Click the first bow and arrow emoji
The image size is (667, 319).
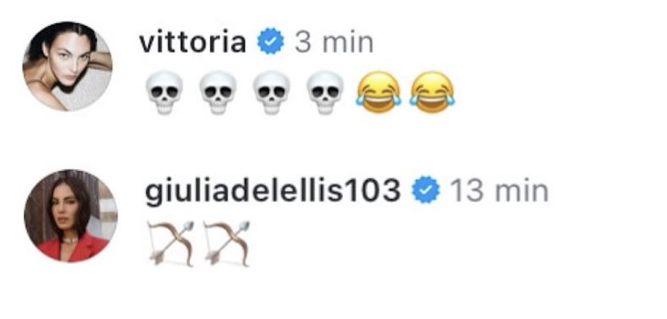[x=171, y=243]
